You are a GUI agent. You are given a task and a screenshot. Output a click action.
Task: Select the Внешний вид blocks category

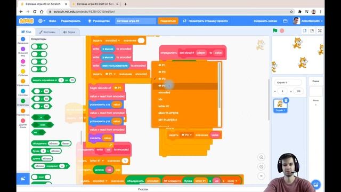(x=23, y=51)
